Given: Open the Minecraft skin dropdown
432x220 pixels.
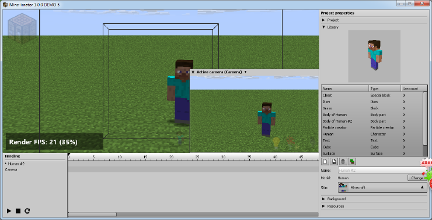Looking at the screenshot, I should pos(382,187).
